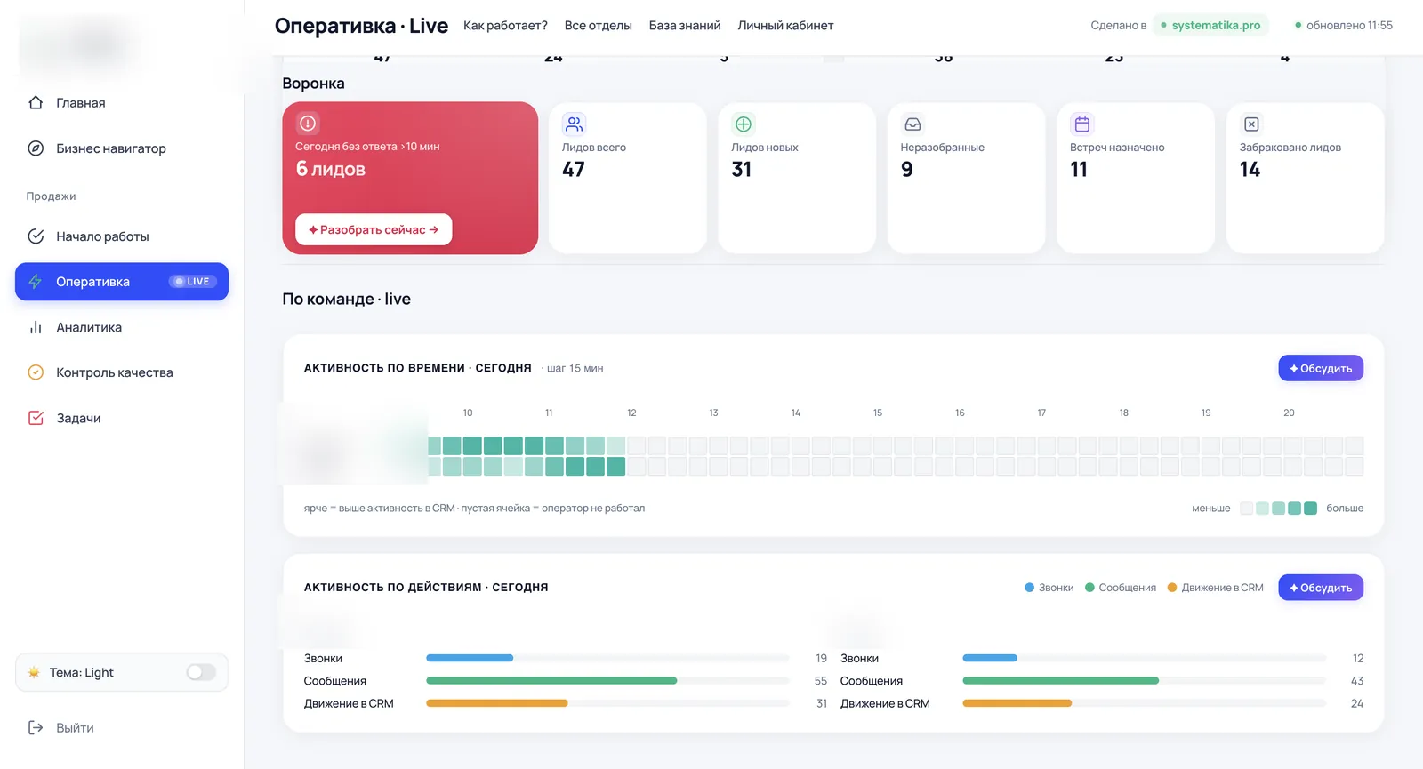Click the darkest green swatch in the heatmap legend
The height and width of the screenshot is (769, 1423).
click(1310, 509)
